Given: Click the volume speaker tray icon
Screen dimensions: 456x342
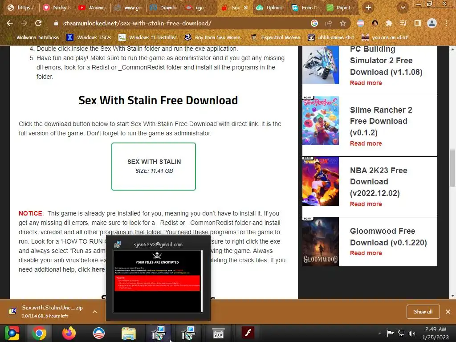Looking at the screenshot, I should click(411, 334).
